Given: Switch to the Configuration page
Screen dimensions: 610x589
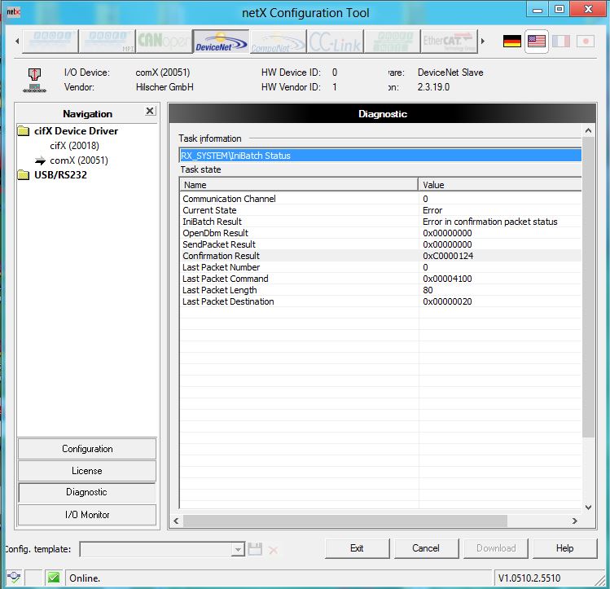Looking at the screenshot, I should 87,449.
